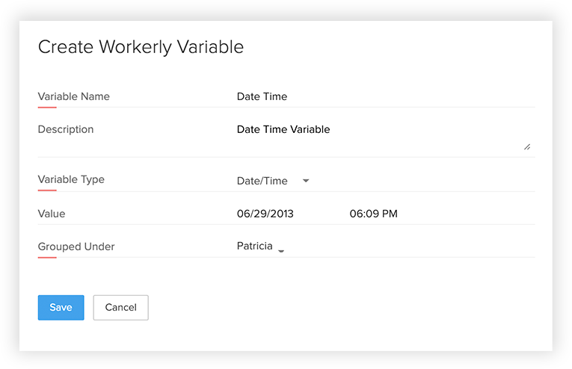This screenshot has height=369, width=572.
Task: Click the Create Workerly Variable heading
Action: 141,46
